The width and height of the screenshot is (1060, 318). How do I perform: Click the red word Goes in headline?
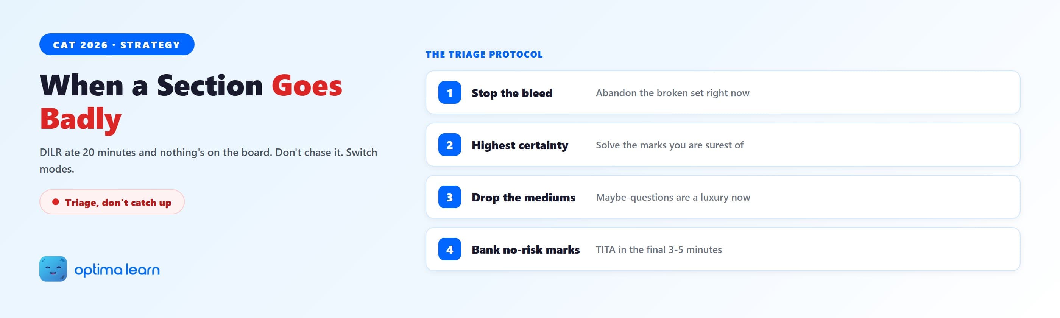pos(307,86)
